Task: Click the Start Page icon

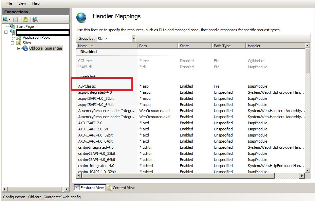Action: pos(12,26)
